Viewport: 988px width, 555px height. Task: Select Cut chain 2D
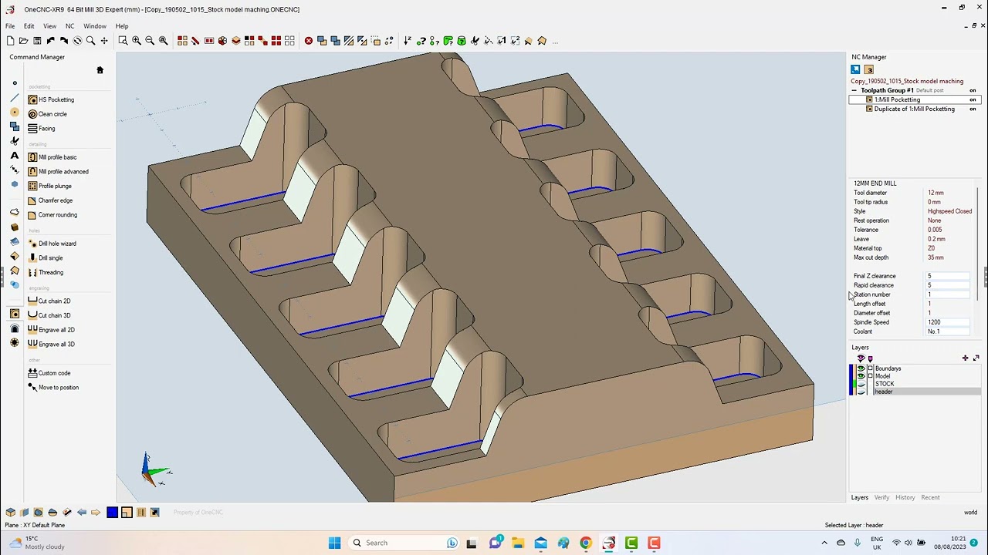point(49,301)
